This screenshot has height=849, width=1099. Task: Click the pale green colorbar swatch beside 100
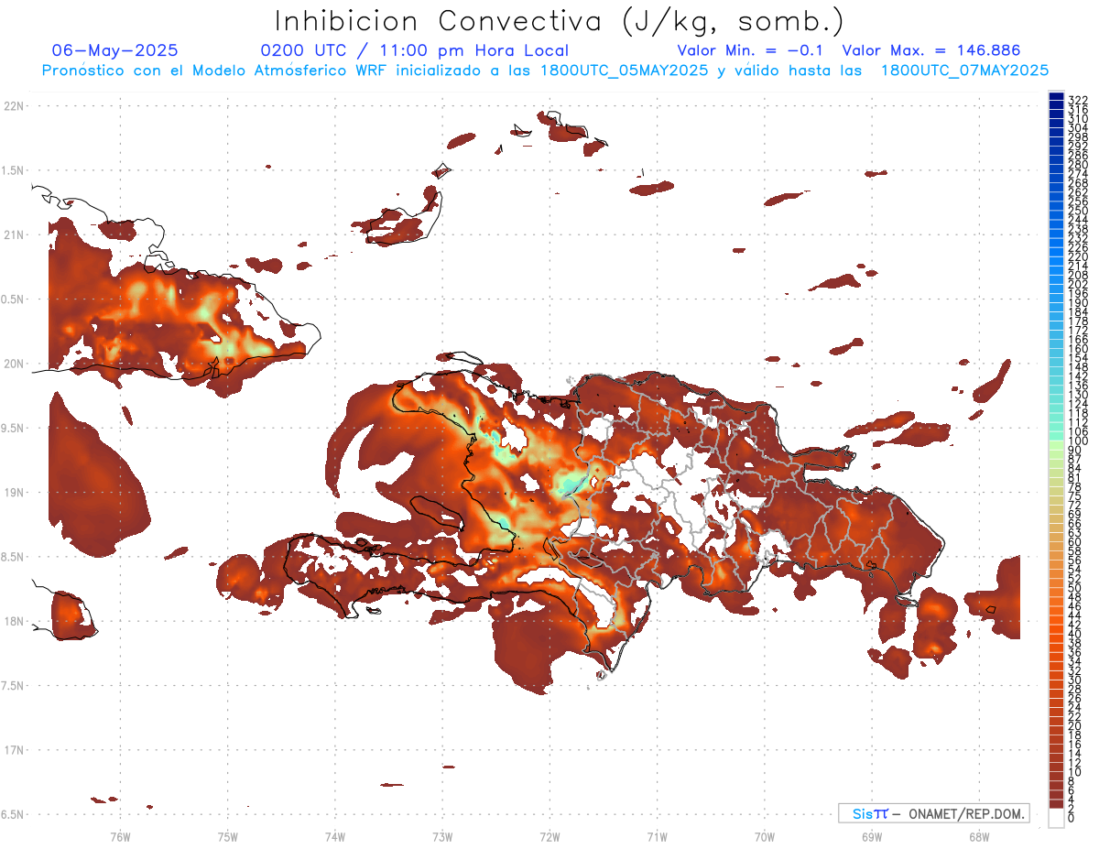click(x=1056, y=446)
